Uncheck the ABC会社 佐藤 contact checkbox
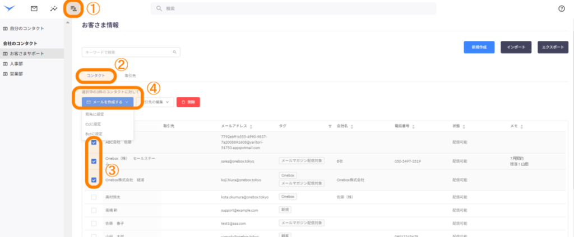The image size is (574, 237). (94, 143)
